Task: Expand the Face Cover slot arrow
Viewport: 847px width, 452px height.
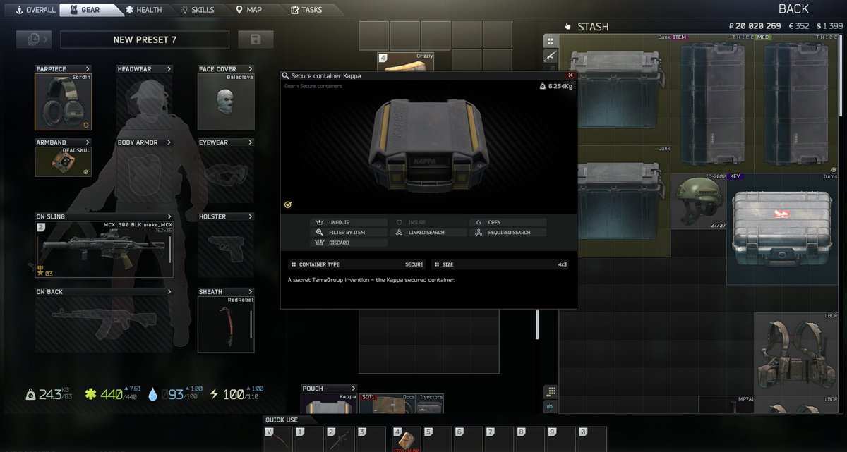Action: point(250,69)
